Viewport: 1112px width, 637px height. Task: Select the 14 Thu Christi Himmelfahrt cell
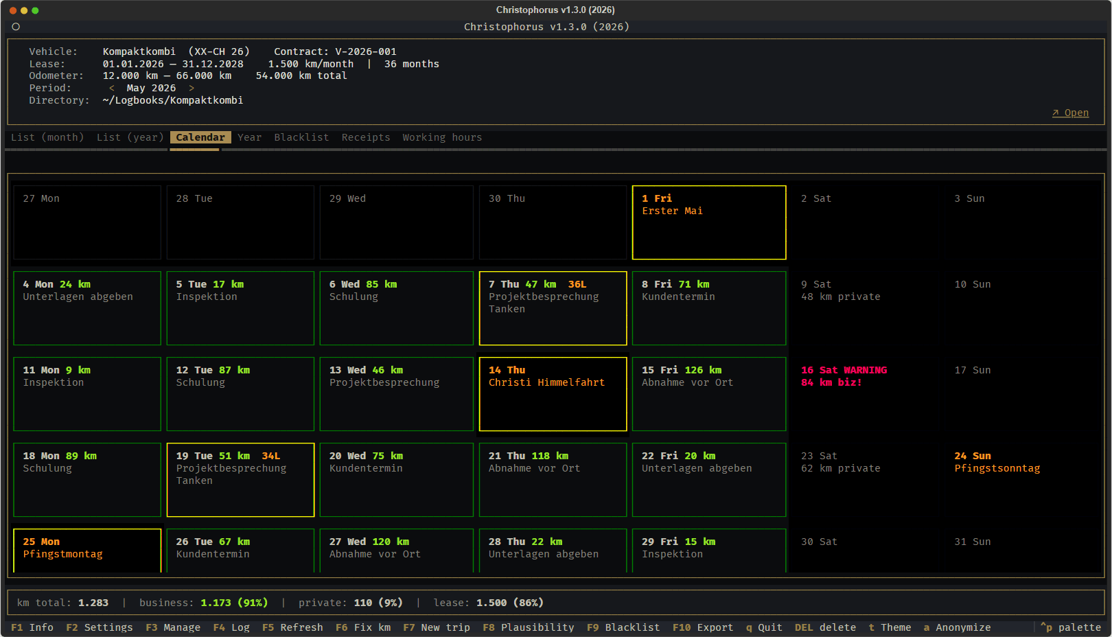553,394
